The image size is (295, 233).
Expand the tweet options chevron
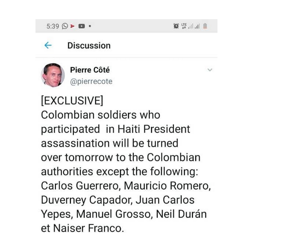(210, 70)
